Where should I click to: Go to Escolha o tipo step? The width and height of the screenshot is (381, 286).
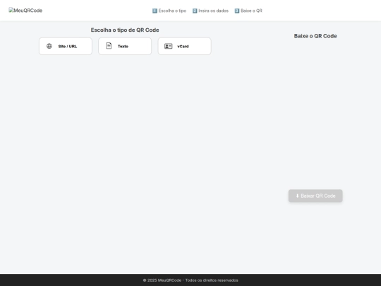[169, 11]
